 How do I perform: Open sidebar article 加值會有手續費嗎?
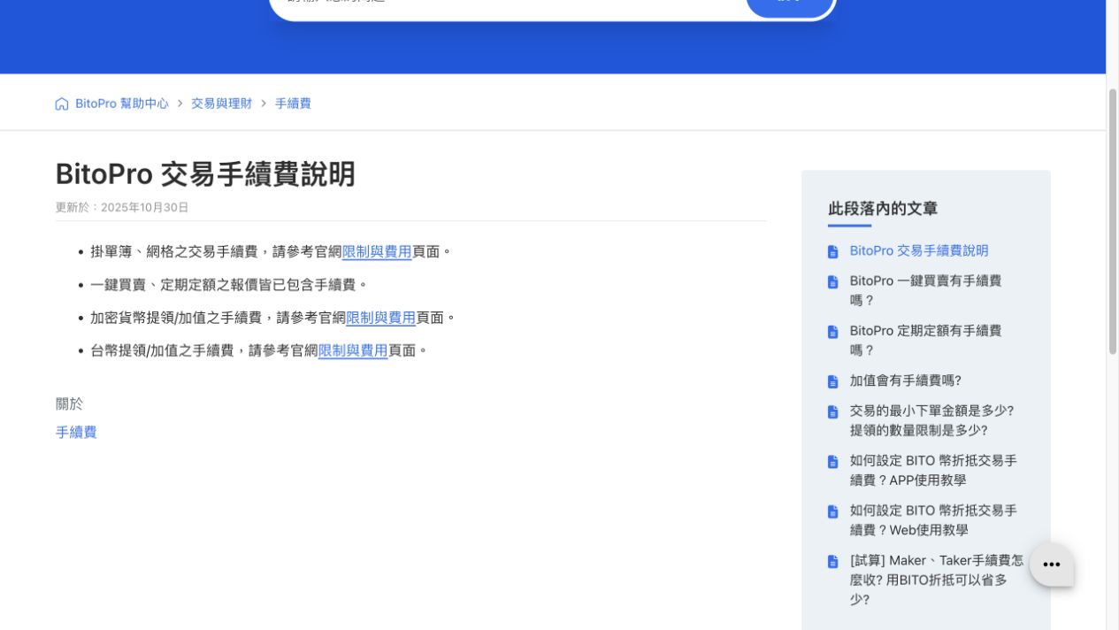tap(905, 380)
